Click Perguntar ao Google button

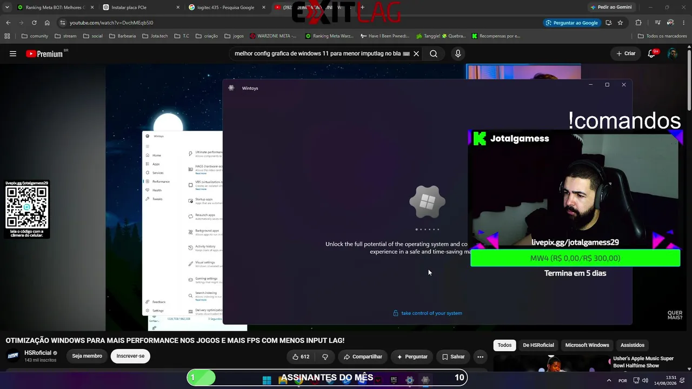572,23
